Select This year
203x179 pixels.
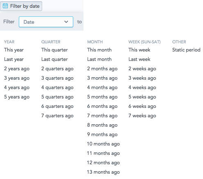point(14,50)
